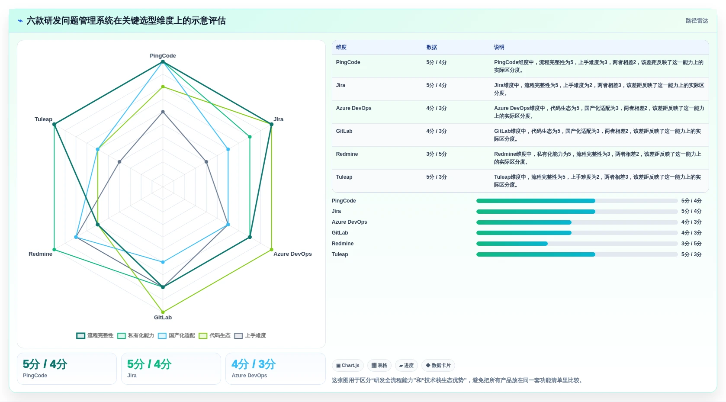Hide the 上手难度 legend series
726x402 pixels.
point(250,335)
